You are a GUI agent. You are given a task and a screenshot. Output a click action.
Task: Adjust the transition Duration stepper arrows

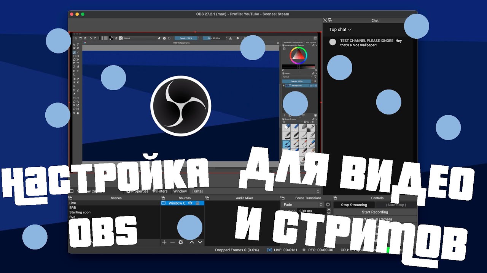point(329,211)
